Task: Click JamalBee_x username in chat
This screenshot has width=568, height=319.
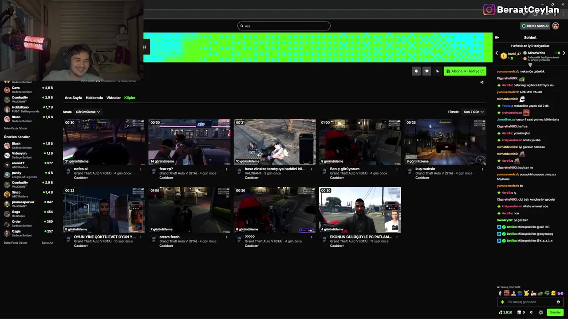Action: pos(506,120)
